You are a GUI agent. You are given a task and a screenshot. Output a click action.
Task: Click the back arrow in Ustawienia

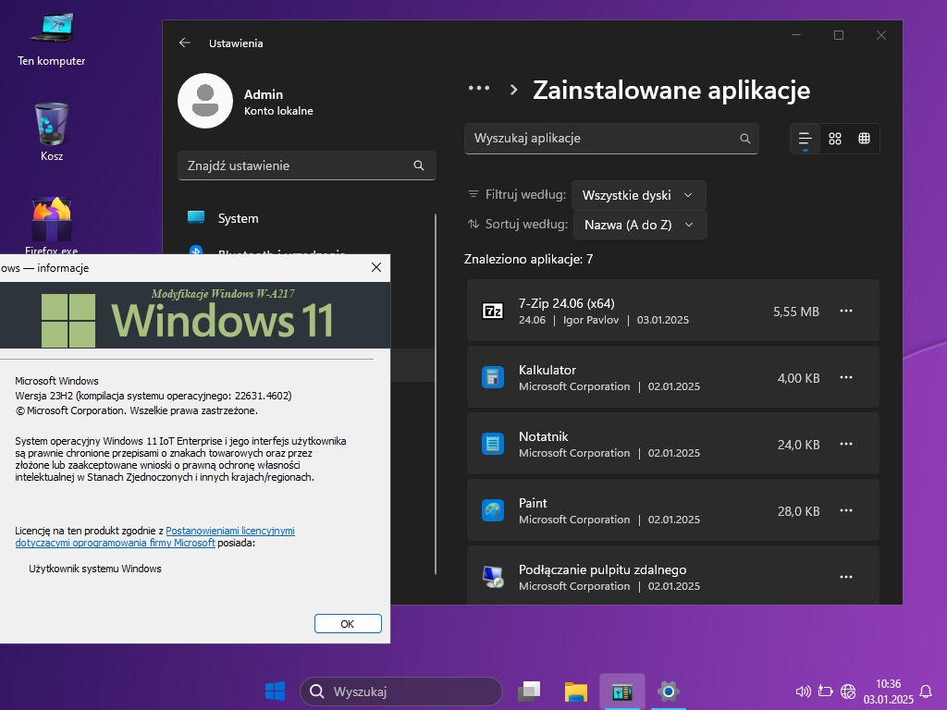pyautogui.click(x=185, y=43)
